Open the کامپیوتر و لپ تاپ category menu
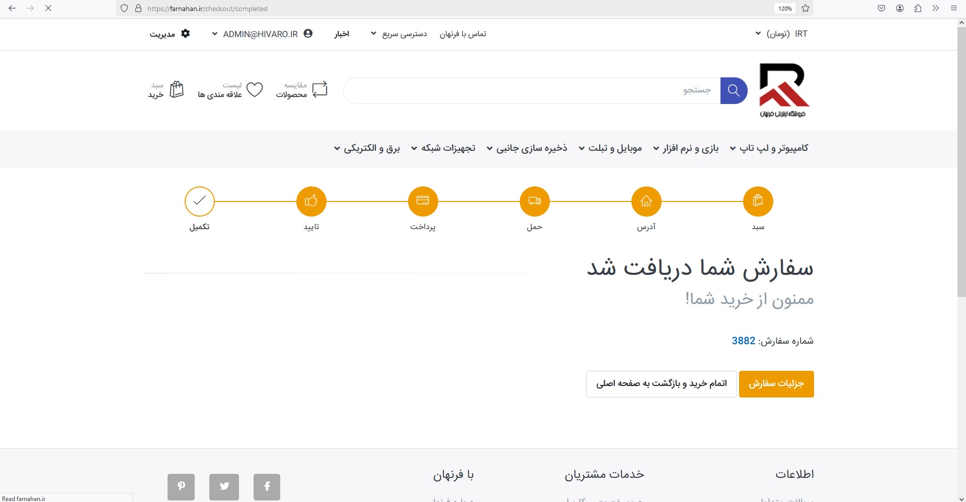 (769, 148)
